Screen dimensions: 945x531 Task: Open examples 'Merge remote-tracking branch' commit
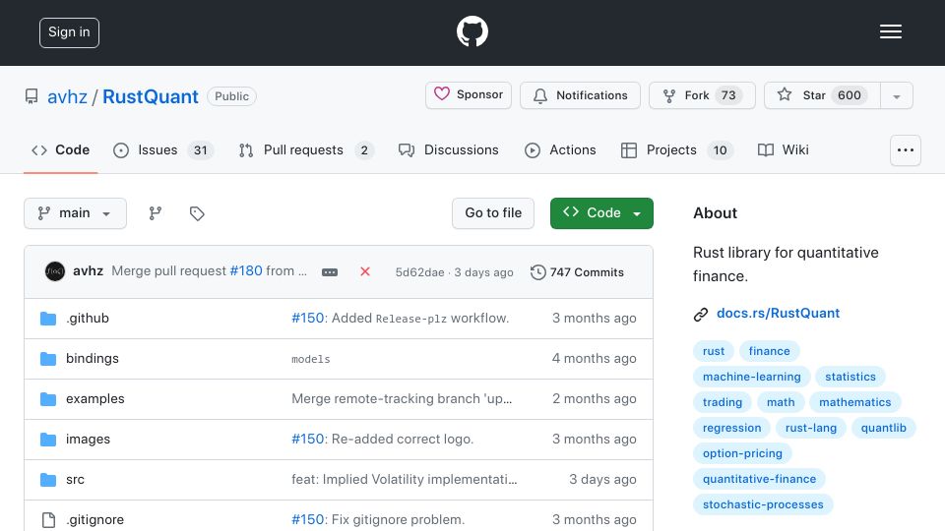402,398
